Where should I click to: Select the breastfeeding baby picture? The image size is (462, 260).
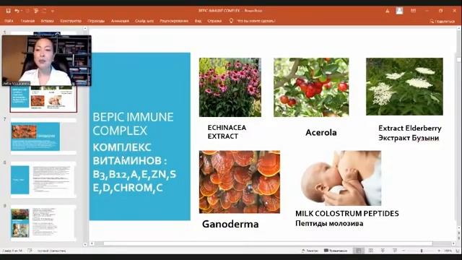[x=341, y=178]
